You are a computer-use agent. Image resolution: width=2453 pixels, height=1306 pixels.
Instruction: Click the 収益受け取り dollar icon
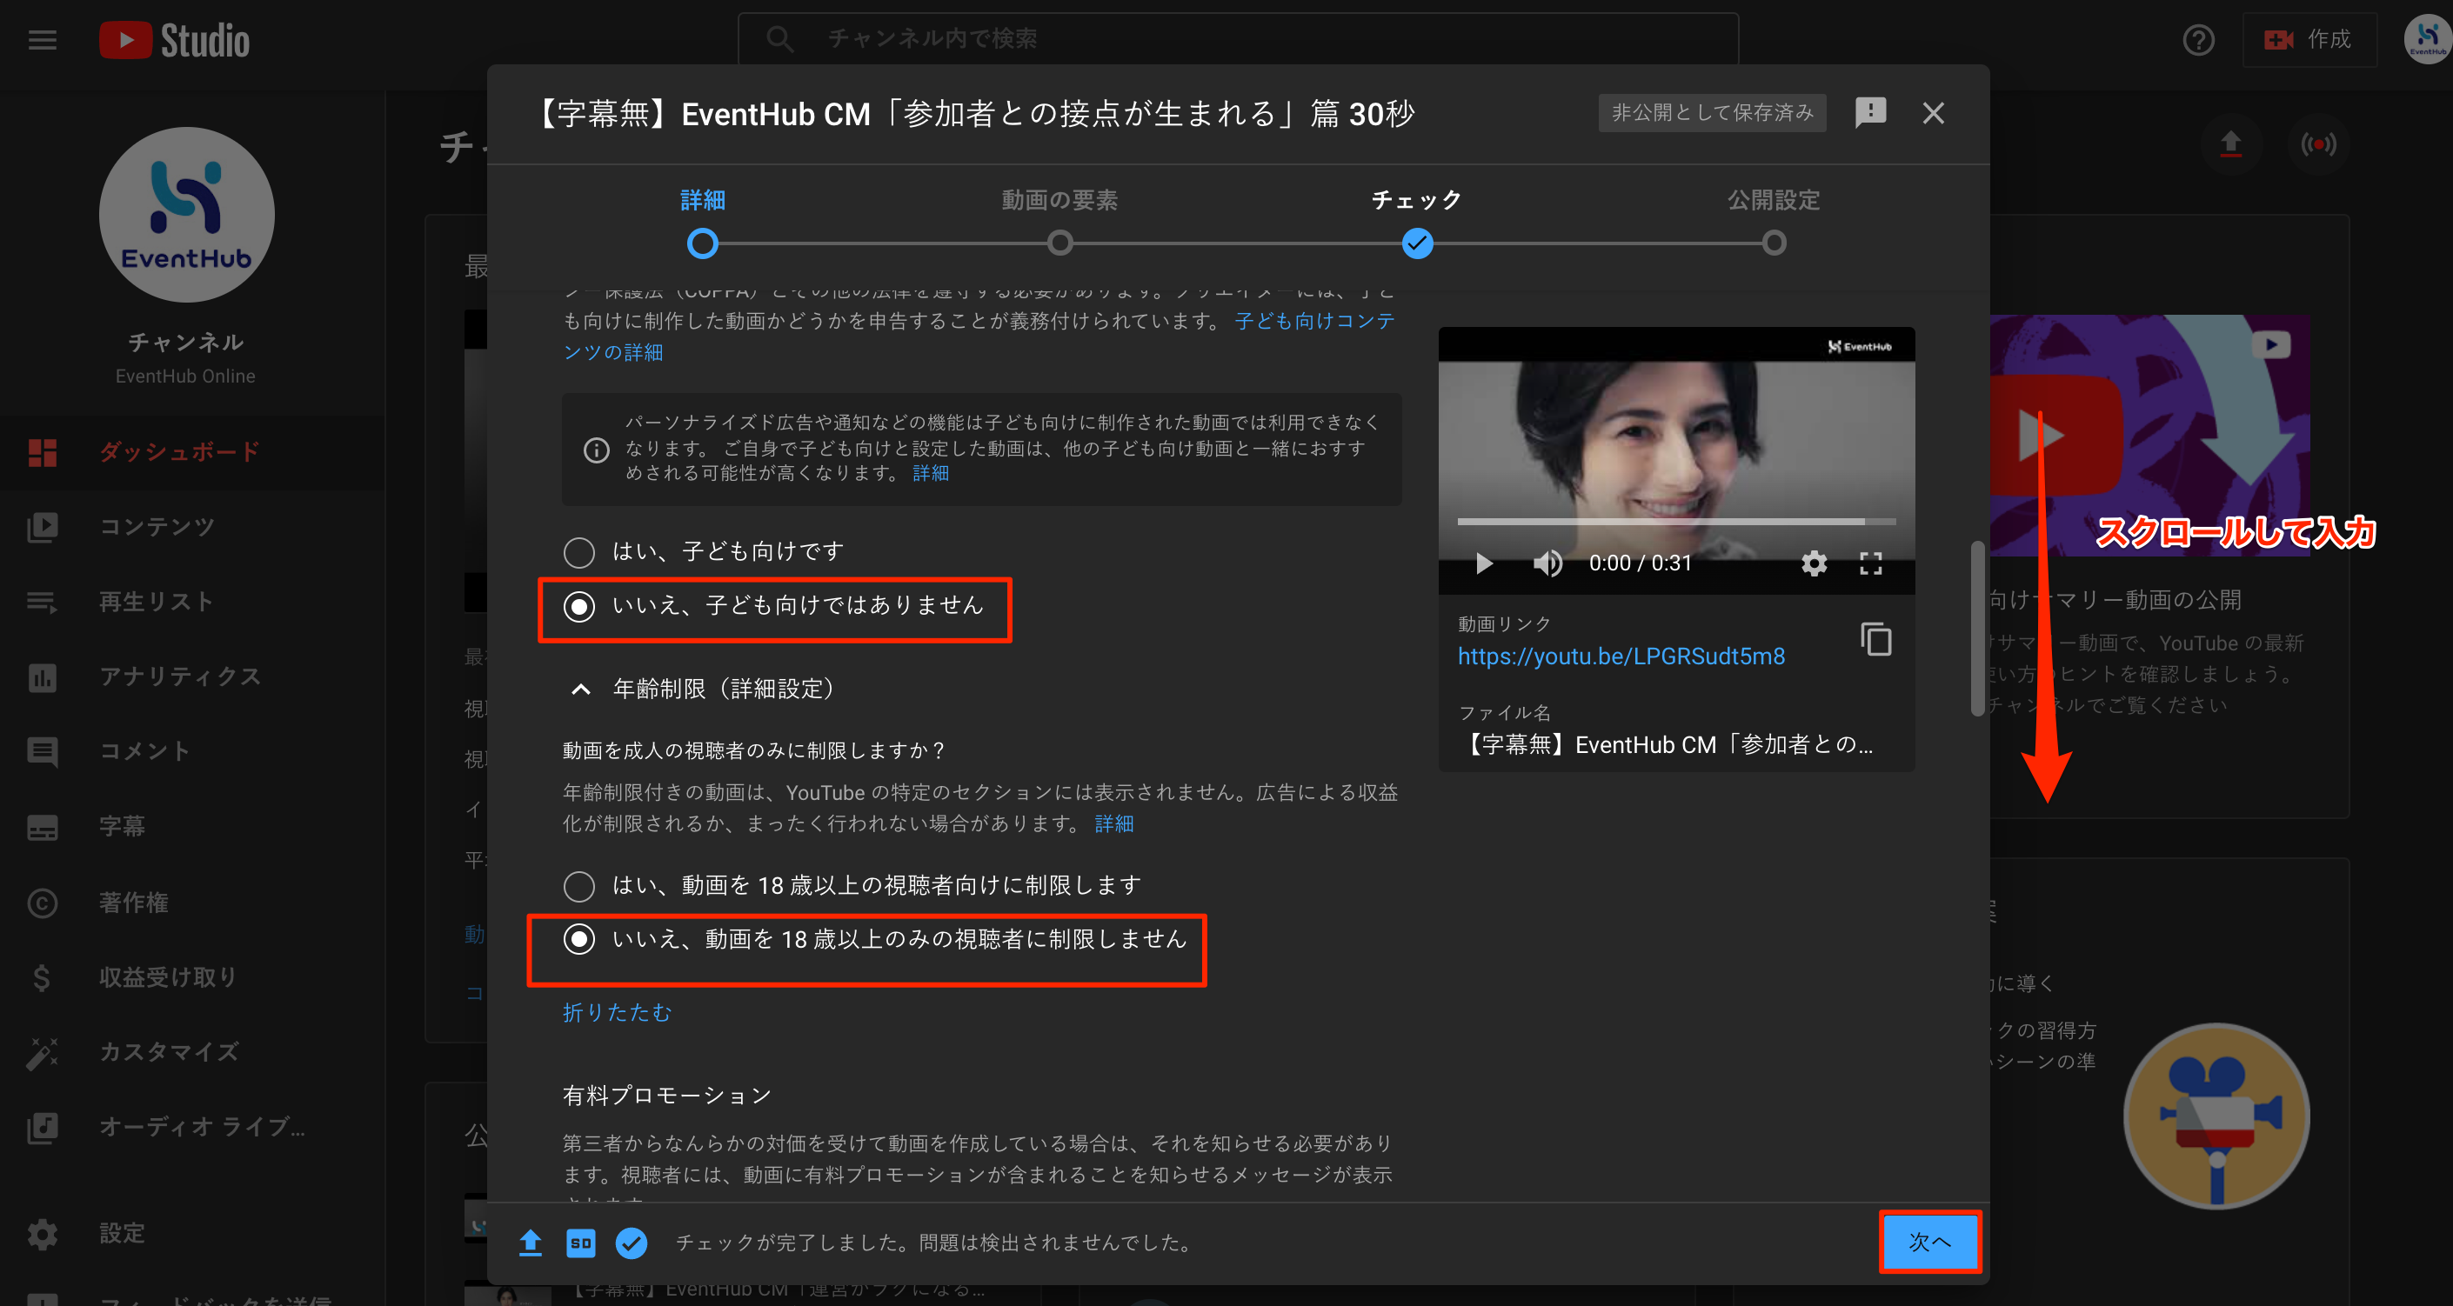coord(42,976)
